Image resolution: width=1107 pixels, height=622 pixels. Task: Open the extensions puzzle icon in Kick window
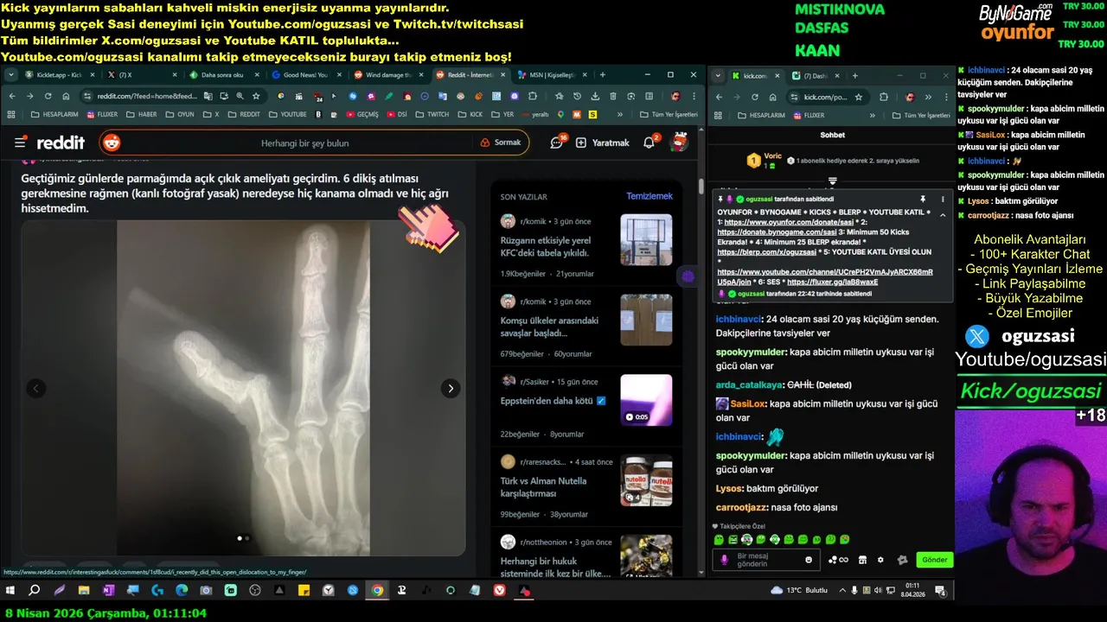(x=886, y=97)
